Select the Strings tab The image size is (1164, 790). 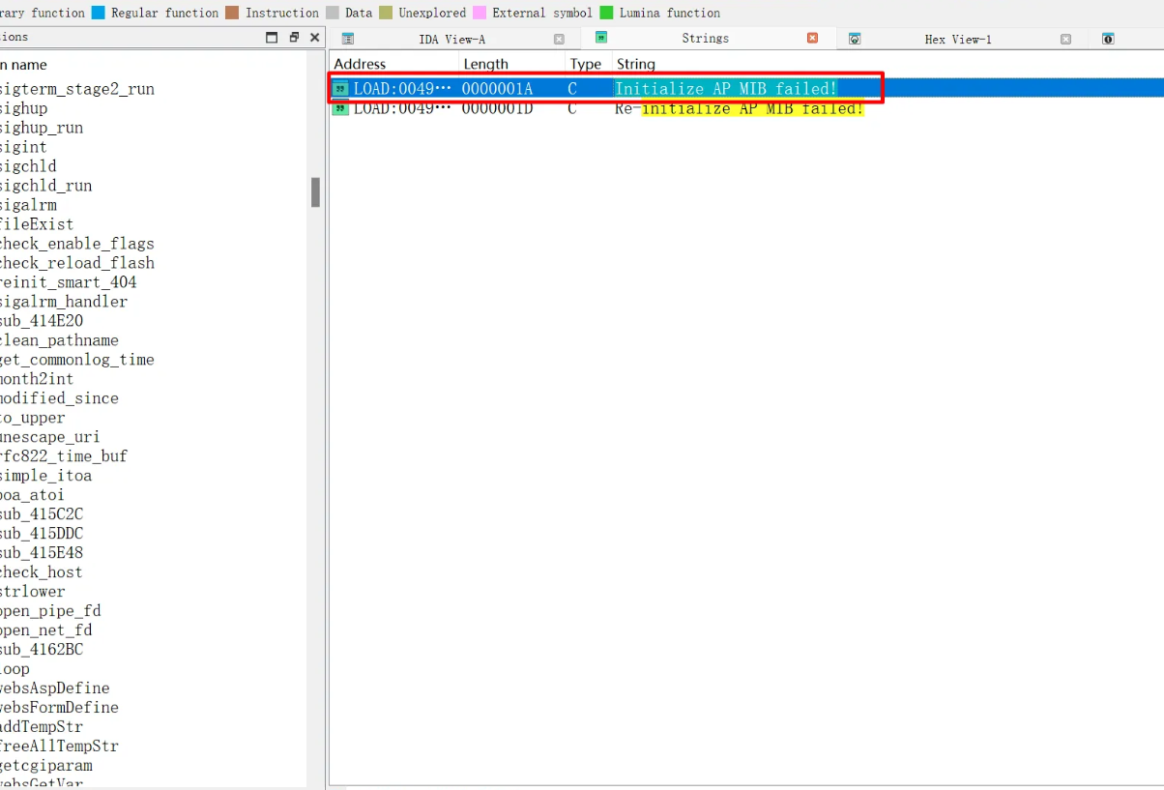click(705, 38)
